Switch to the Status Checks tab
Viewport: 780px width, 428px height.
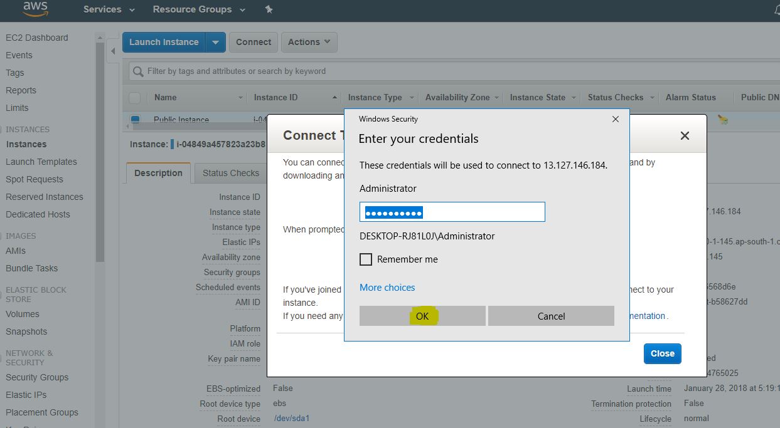230,173
